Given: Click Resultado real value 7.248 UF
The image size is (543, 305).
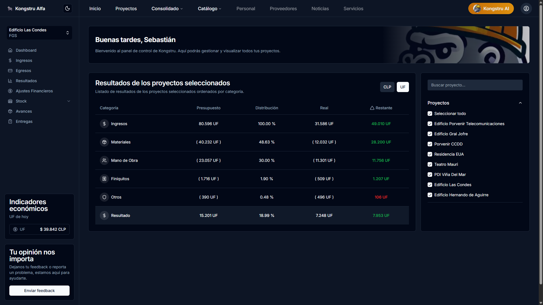Looking at the screenshot, I should 324,215.
